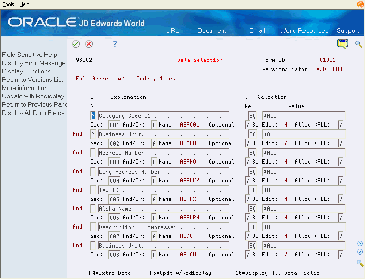Open help via the blue question mark
365x279 pixels.
click(x=115, y=44)
